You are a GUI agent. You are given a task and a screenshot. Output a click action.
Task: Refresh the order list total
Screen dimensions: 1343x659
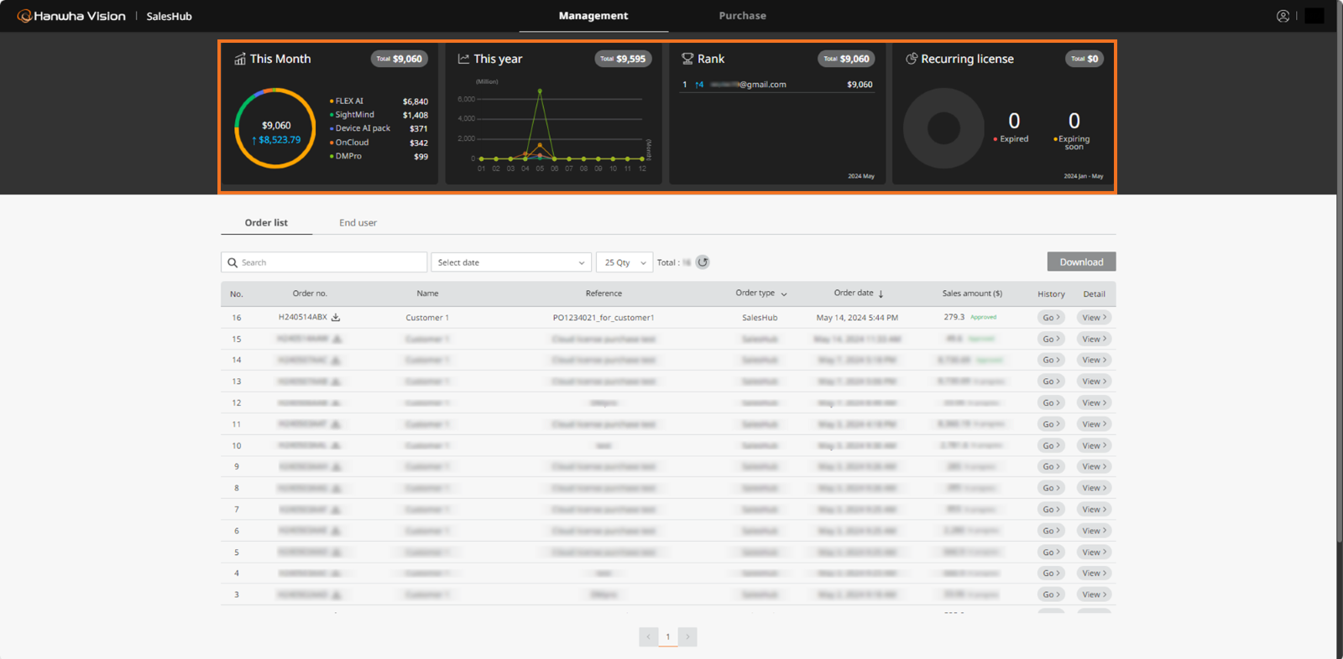click(703, 262)
